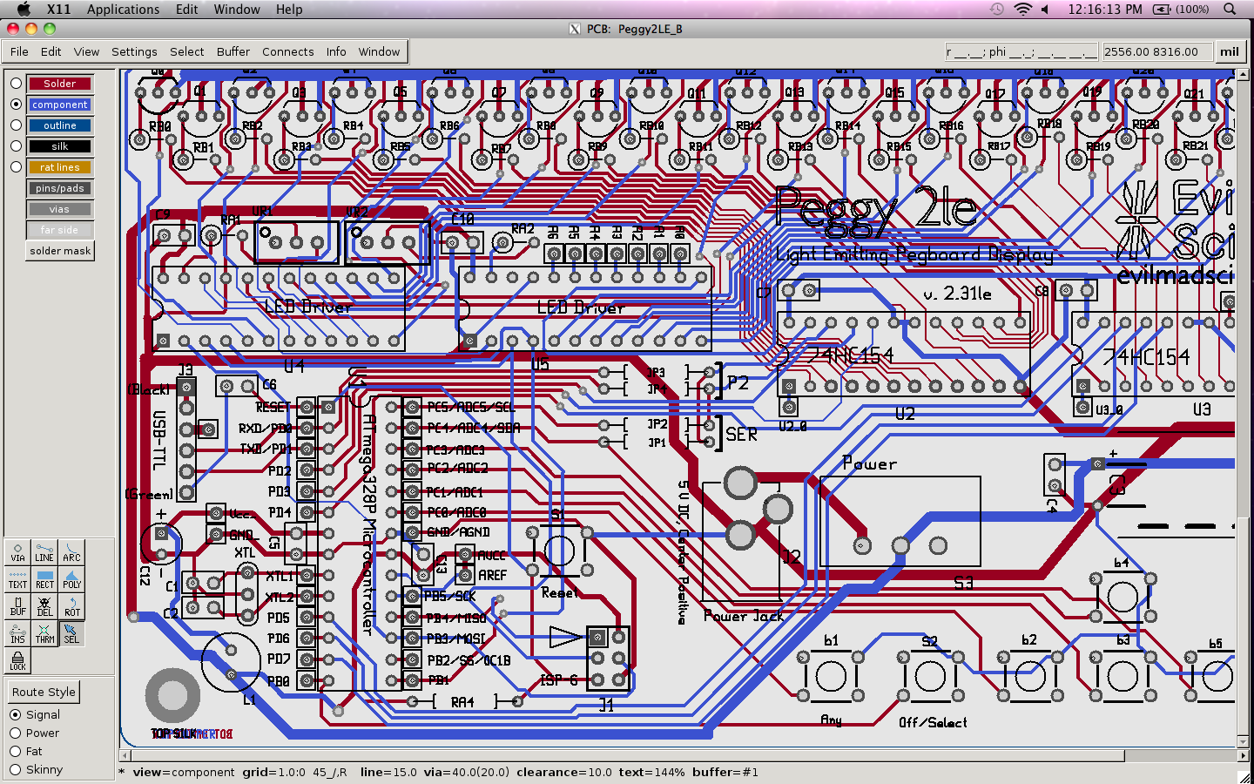Click the red Solder layer color swatch

pyautogui.click(x=59, y=83)
